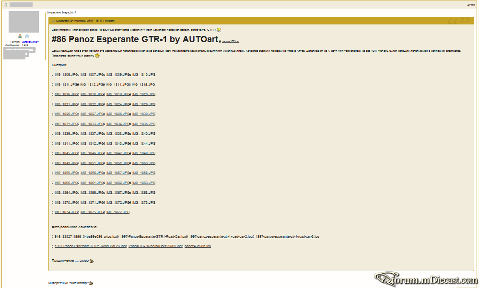Open attachment IMG_1837.JPG
Screen dimensions: 479x288
(92, 134)
